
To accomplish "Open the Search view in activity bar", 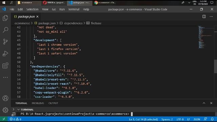I will [x=5, y=30].
